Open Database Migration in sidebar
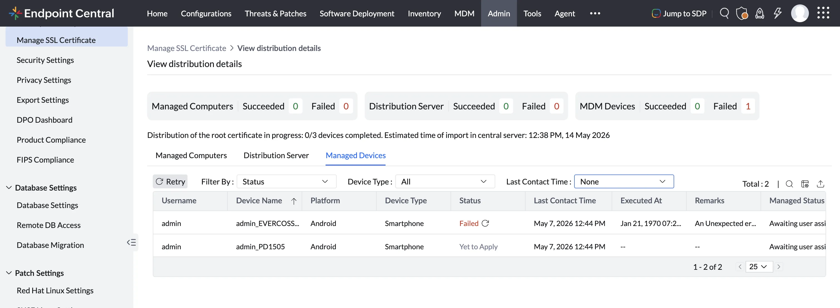This screenshot has height=308, width=840. 50,245
